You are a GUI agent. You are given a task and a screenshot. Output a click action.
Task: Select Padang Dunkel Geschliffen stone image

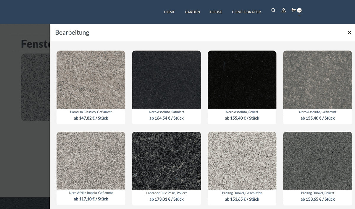[x=242, y=161]
